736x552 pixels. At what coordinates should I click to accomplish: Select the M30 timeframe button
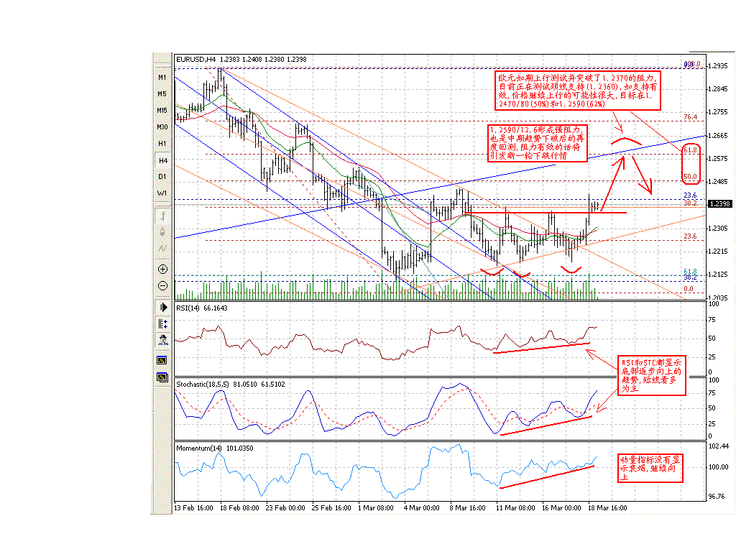[162, 126]
